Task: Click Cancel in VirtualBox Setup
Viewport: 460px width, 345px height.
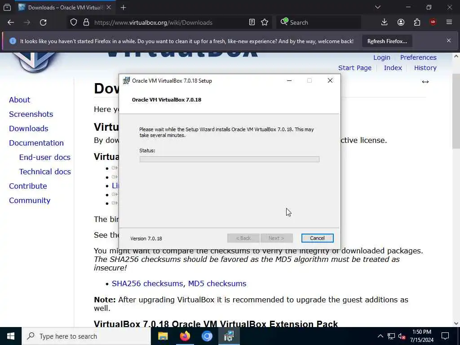Action: (x=317, y=238)
